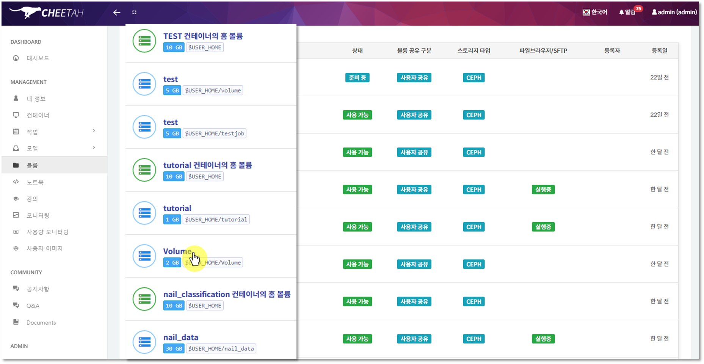Click the 강의 graduation cap icon

point(16,198)
